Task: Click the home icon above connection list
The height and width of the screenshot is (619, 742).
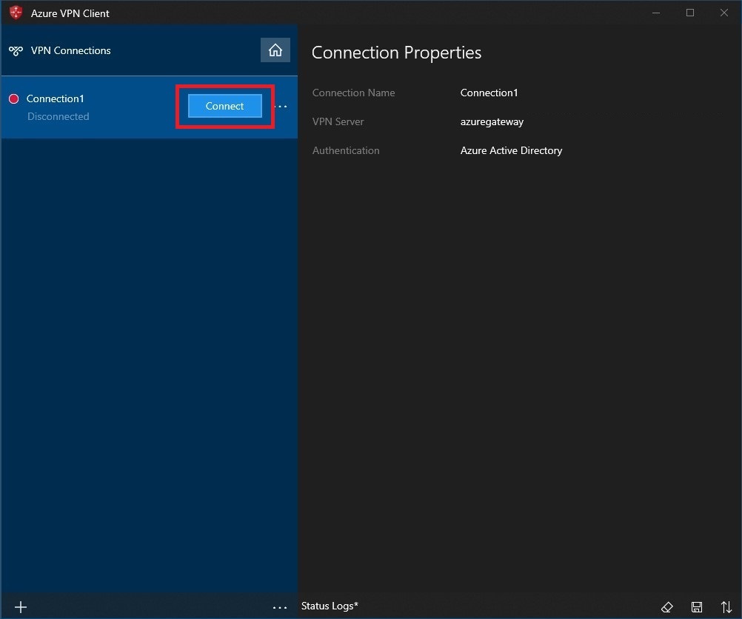Action: 275,50
